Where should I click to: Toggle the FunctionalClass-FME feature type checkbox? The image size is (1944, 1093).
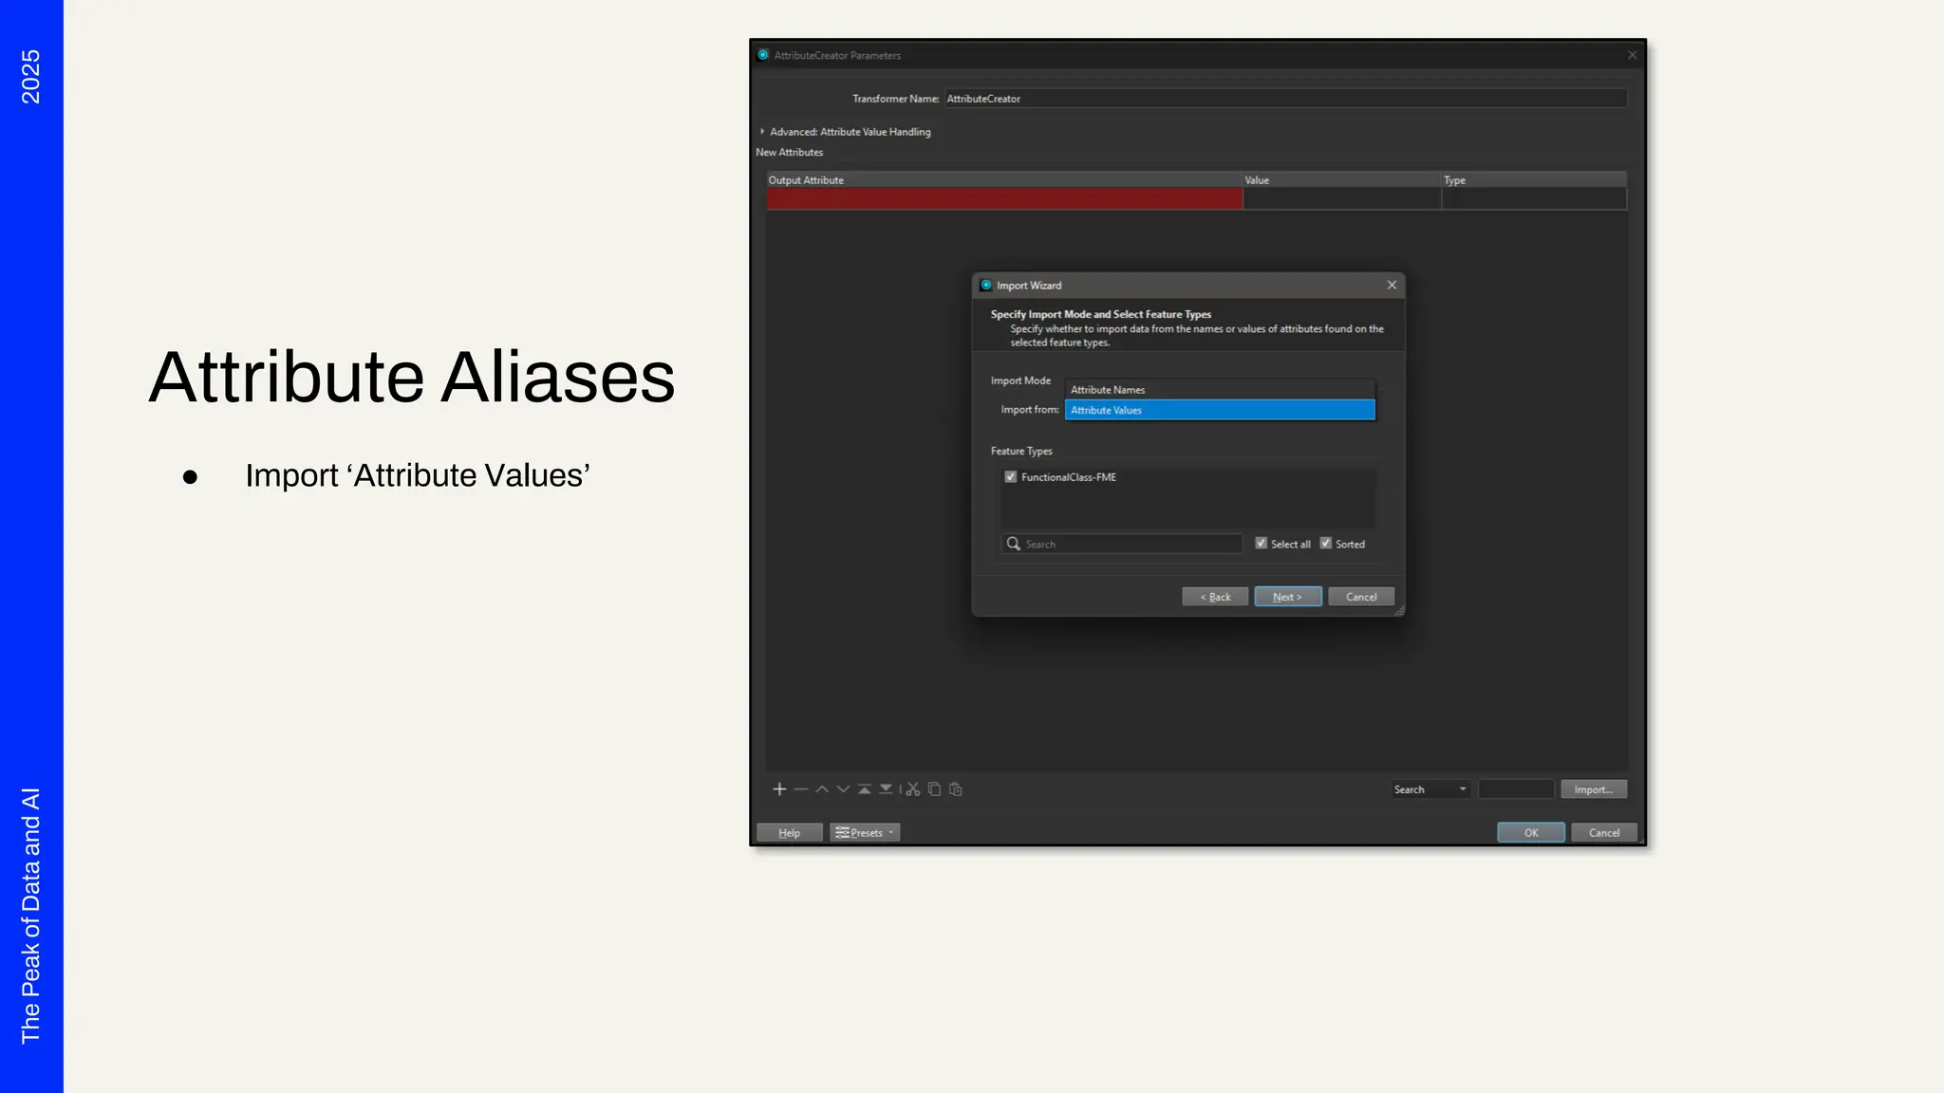pyautogui.click(x=1011, y=477)
